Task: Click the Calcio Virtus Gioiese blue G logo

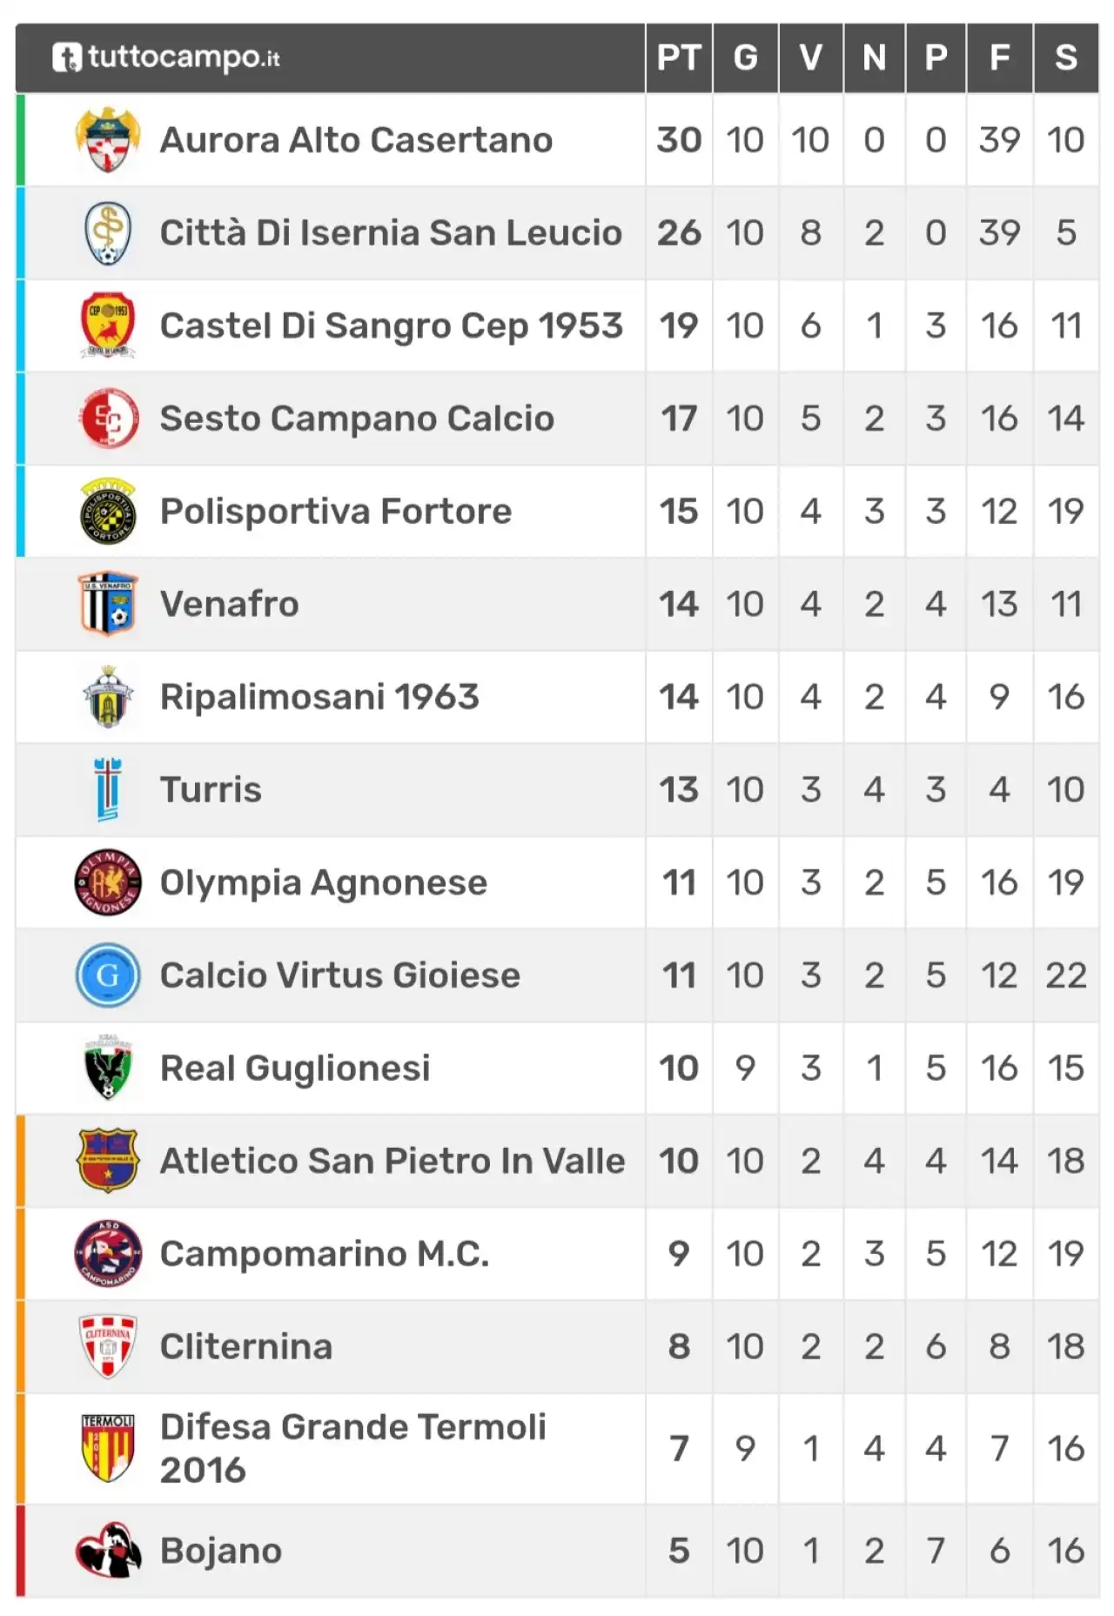Action: [108, 976]
